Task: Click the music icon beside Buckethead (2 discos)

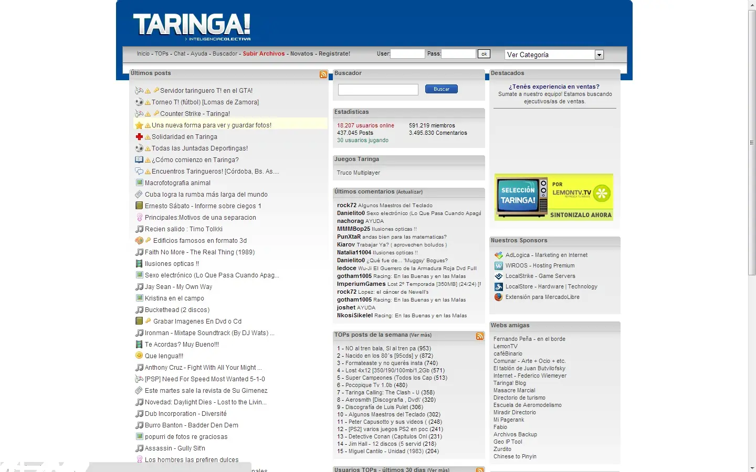Action: [139, 310]
